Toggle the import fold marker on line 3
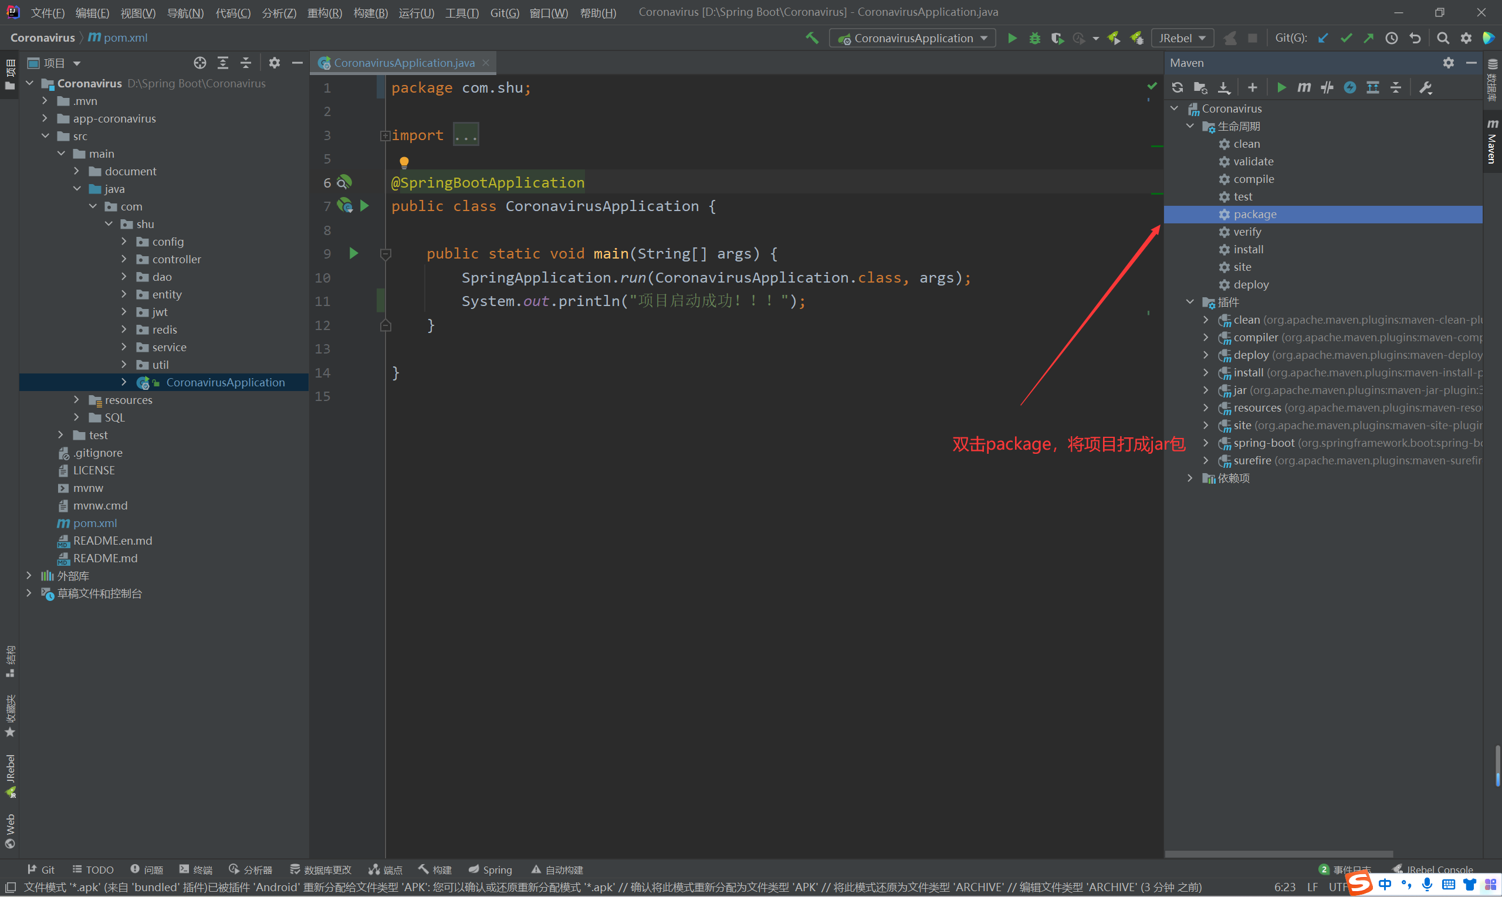Screen dimensions: 1502x897 pyautogui.click(x=385, y=136)
